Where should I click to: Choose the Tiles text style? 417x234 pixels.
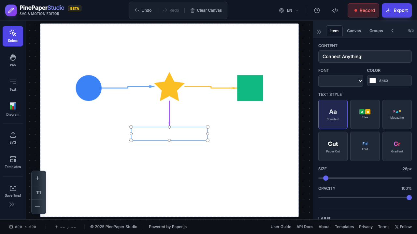[365, 114]
